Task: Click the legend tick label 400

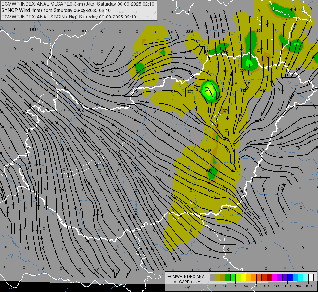Action: 308,286
